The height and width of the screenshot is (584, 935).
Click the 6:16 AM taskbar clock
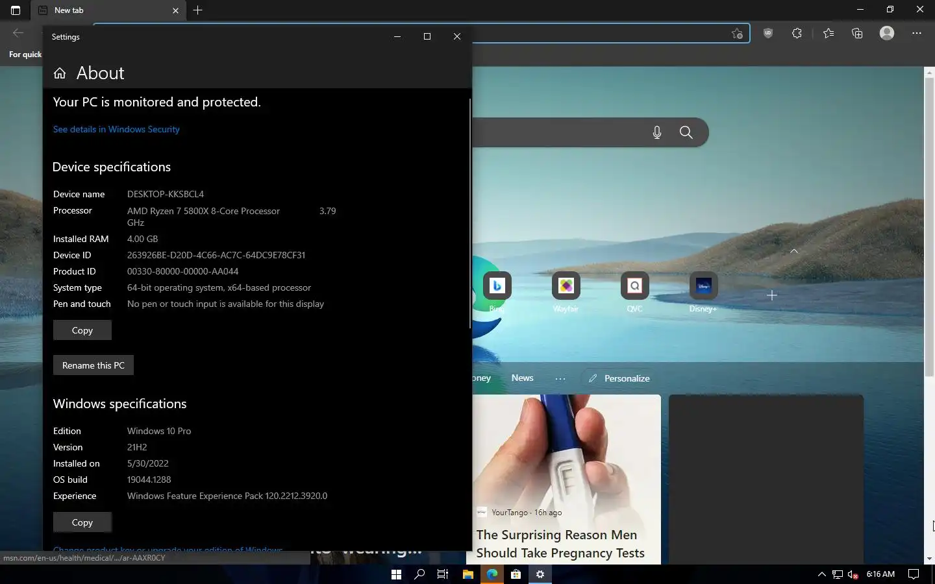[880, 574]
